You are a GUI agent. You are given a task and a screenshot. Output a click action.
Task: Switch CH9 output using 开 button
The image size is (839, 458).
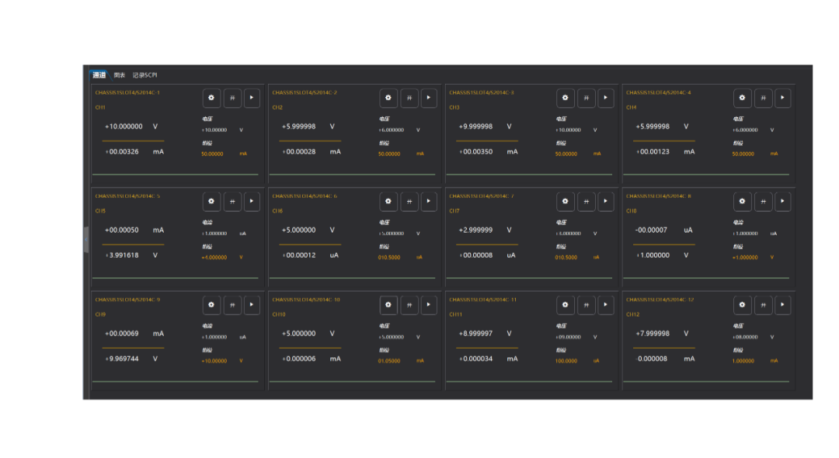point(232,305)
